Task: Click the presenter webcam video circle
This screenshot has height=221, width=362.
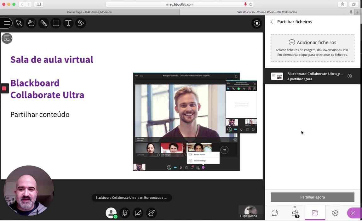Action: point(29,191)
